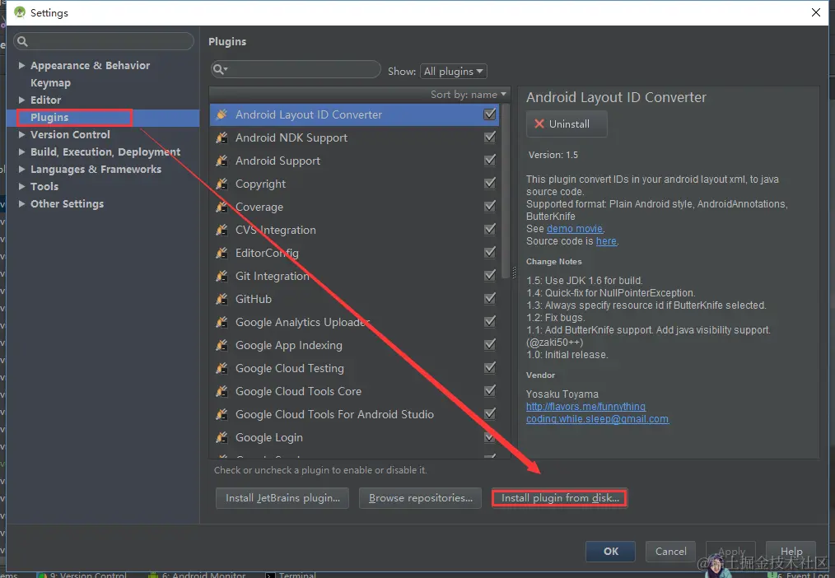Click the magnifier icon in settings search box
Image resolution: width=835 pixels, height=578 pixels.
coord(22,41)
